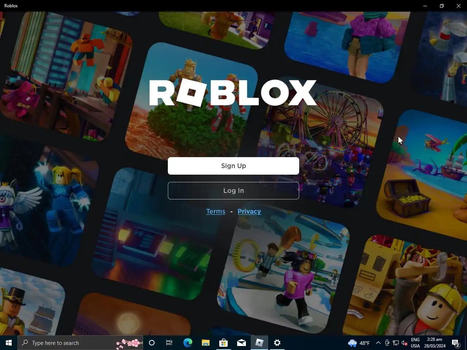Open the Terms link

tap(216, 211)
